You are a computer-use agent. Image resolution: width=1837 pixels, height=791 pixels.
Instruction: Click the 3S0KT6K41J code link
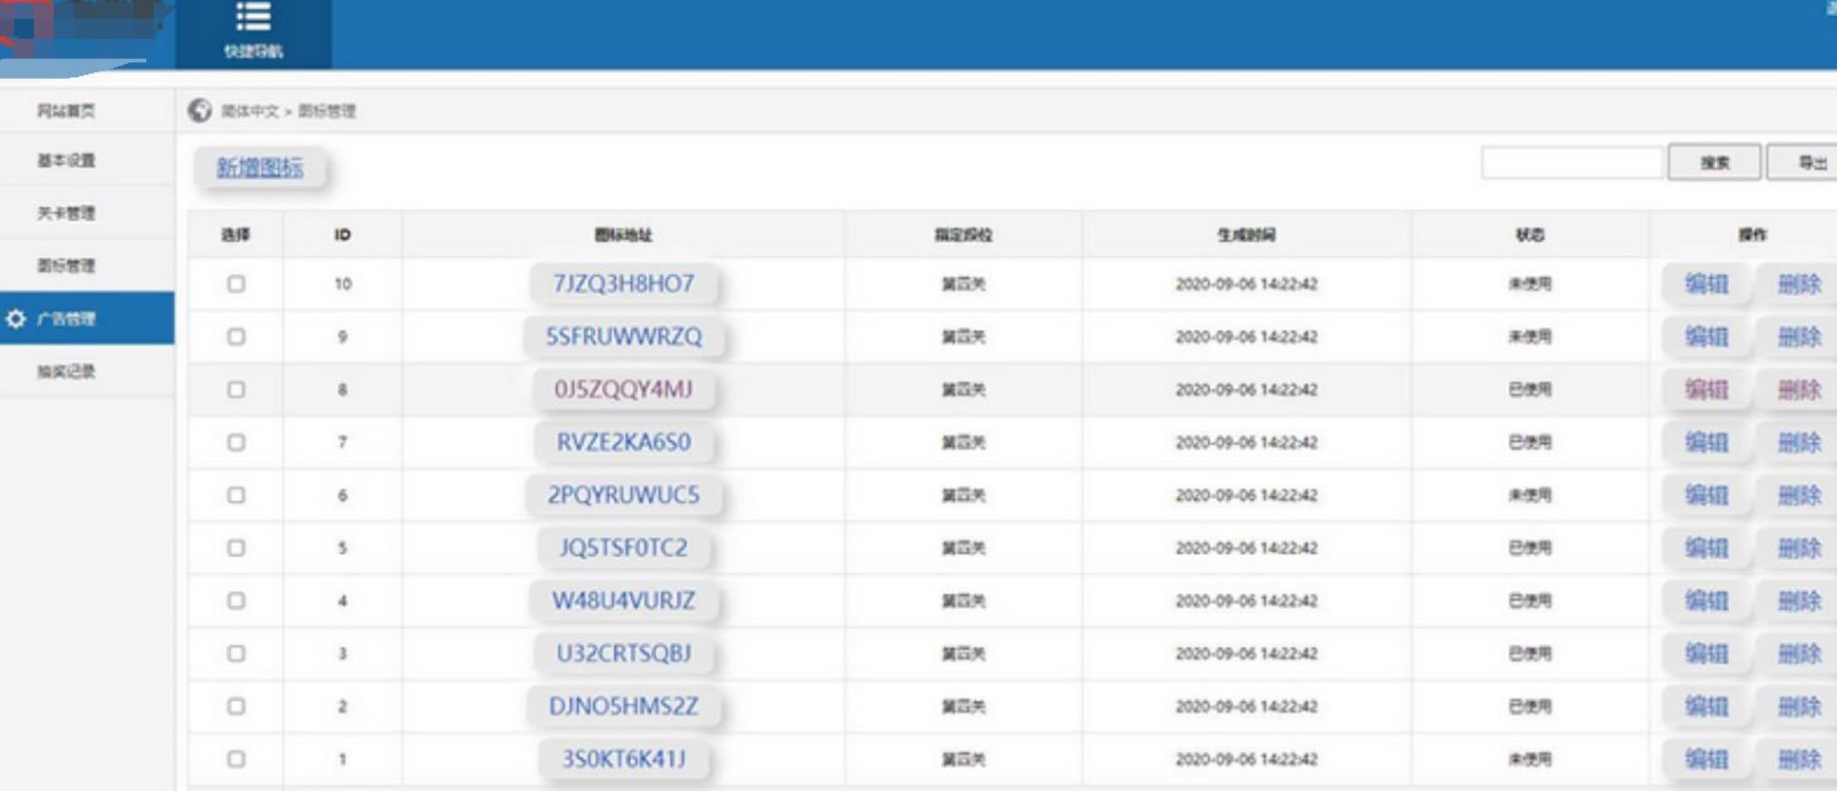pyautogui.click(x=624, y=760)
